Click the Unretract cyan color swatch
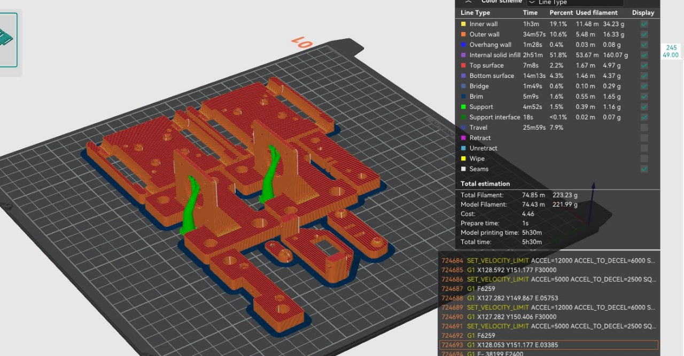684x356 pixels. point(463,148)
